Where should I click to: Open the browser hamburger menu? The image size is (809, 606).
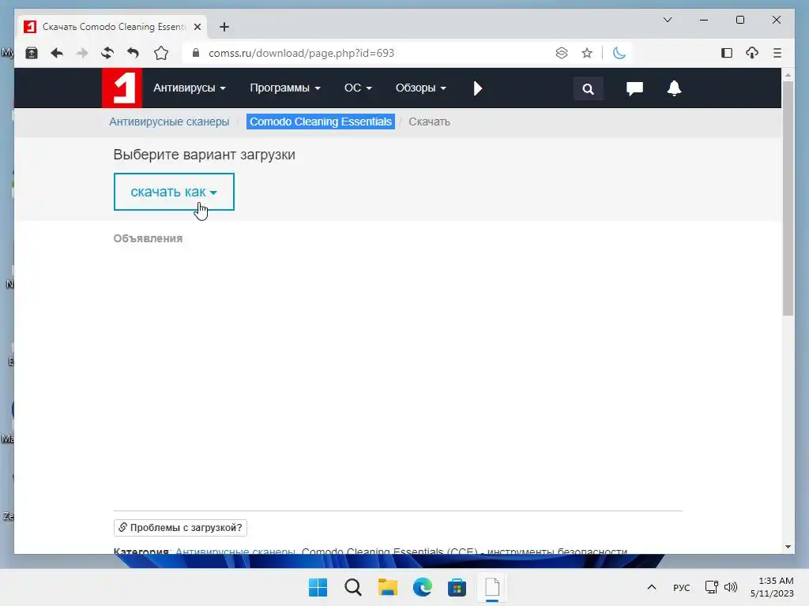777,53
